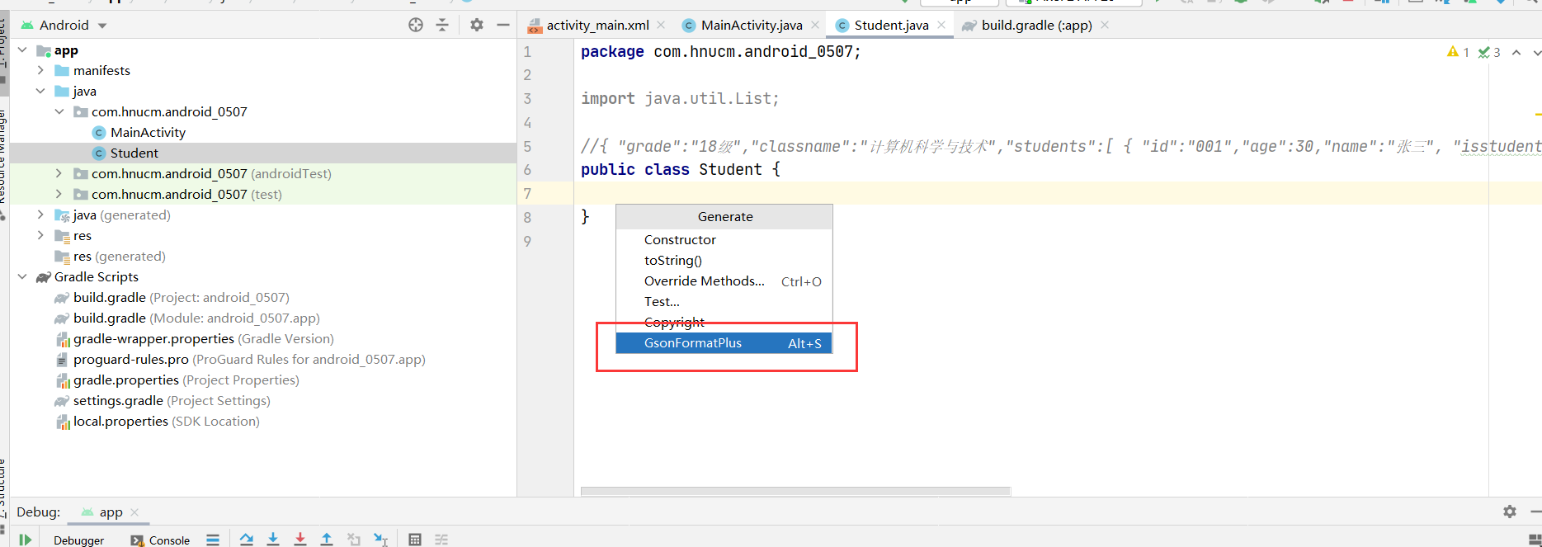Click the locate/select opened file target icon
Screen dimensions: 1542x547
[416, 25]
